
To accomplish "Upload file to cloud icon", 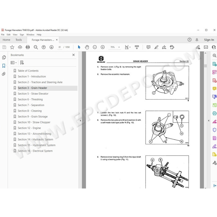I will point(20,47).
